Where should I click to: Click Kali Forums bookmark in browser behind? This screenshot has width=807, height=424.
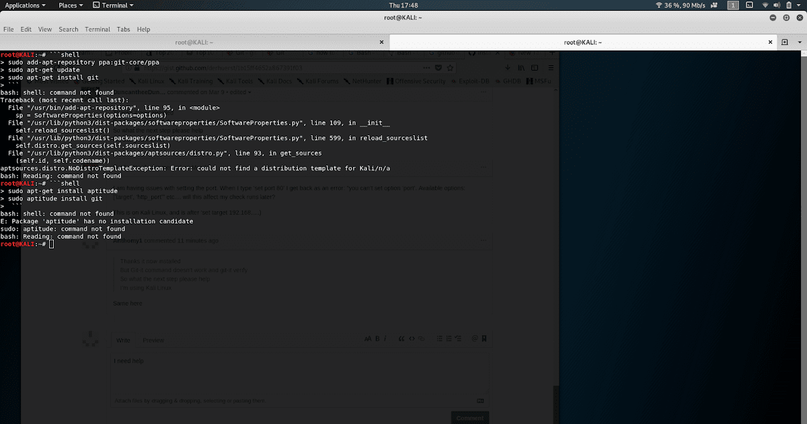point(319,81)
